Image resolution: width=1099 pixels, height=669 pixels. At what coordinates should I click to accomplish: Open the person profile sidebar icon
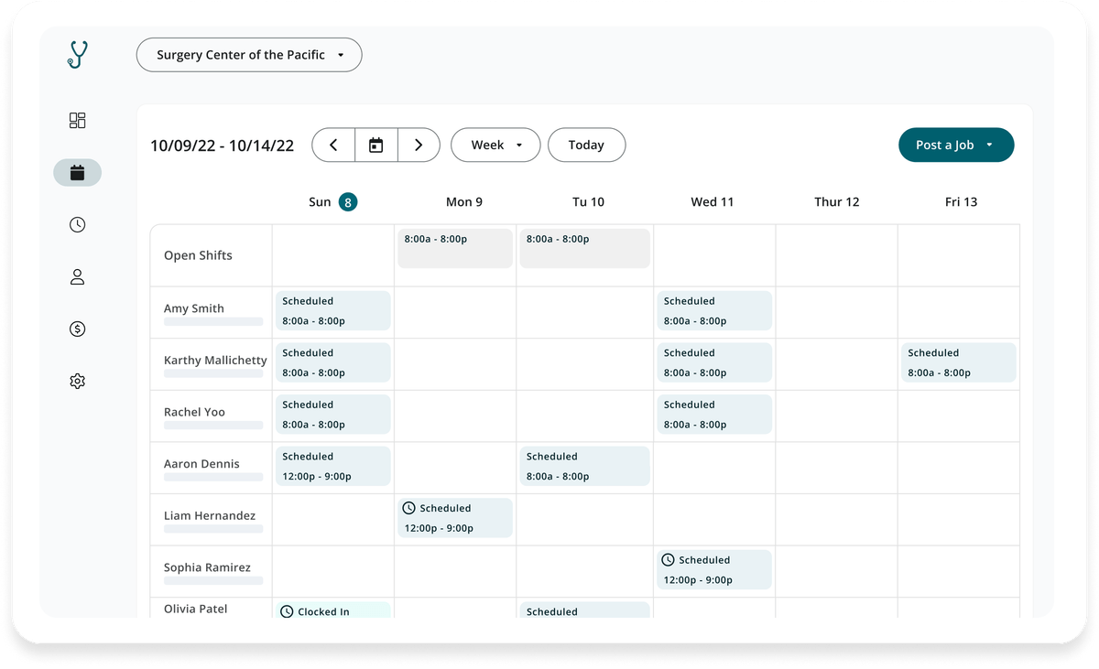[x=78, y=277]
